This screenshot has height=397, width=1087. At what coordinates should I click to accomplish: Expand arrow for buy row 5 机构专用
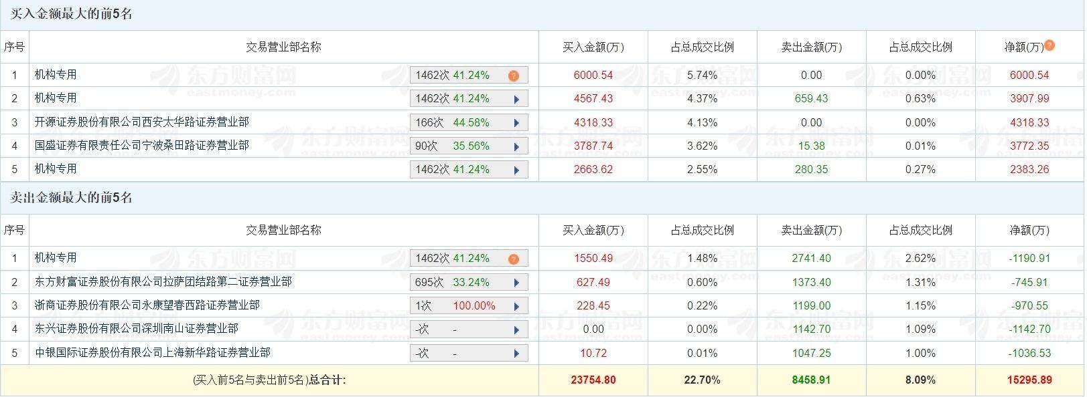point(516,170)
